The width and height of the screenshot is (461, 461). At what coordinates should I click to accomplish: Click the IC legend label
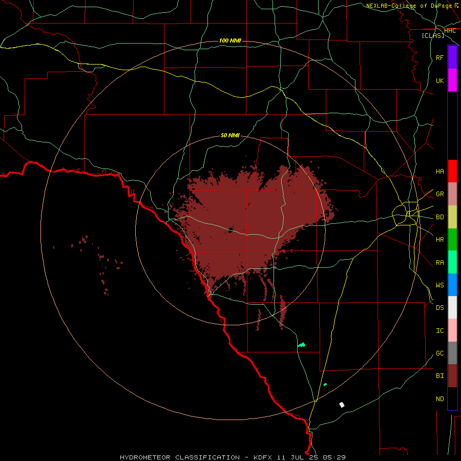(x=439, y=331)
